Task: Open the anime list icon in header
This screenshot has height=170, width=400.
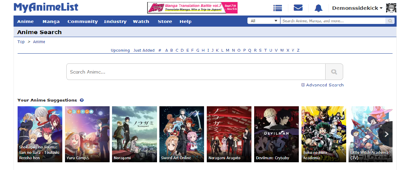Action: [x=277, y=8]
